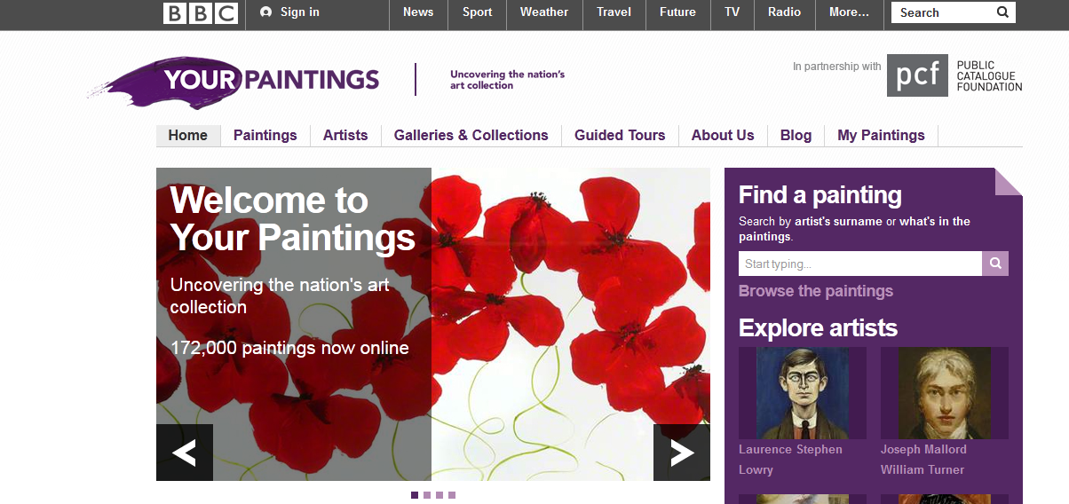
Task: Open the Sport section
Action: tap(477, 12)
